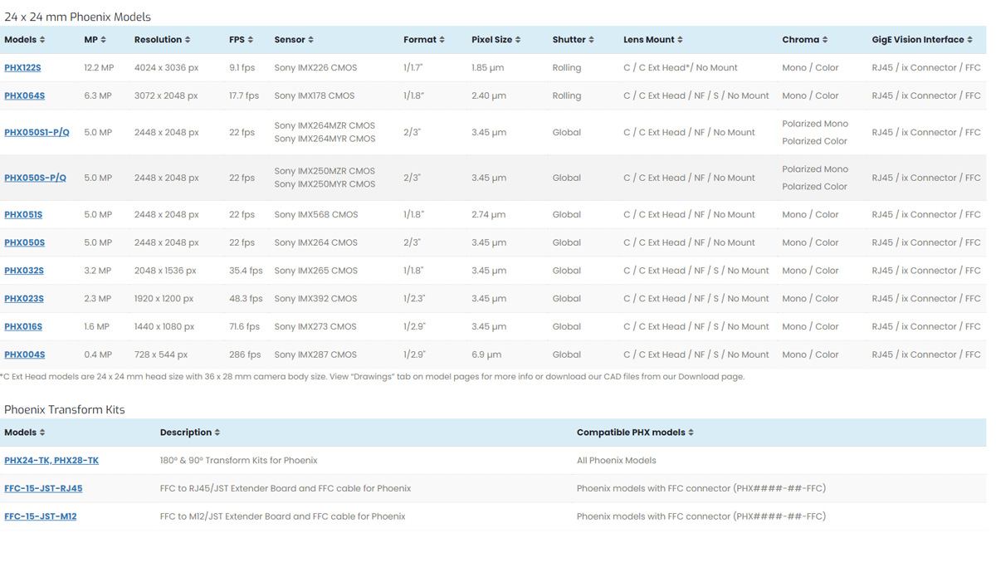Select the Sony IMX250MYR CMOS text

tap(325, 184)
